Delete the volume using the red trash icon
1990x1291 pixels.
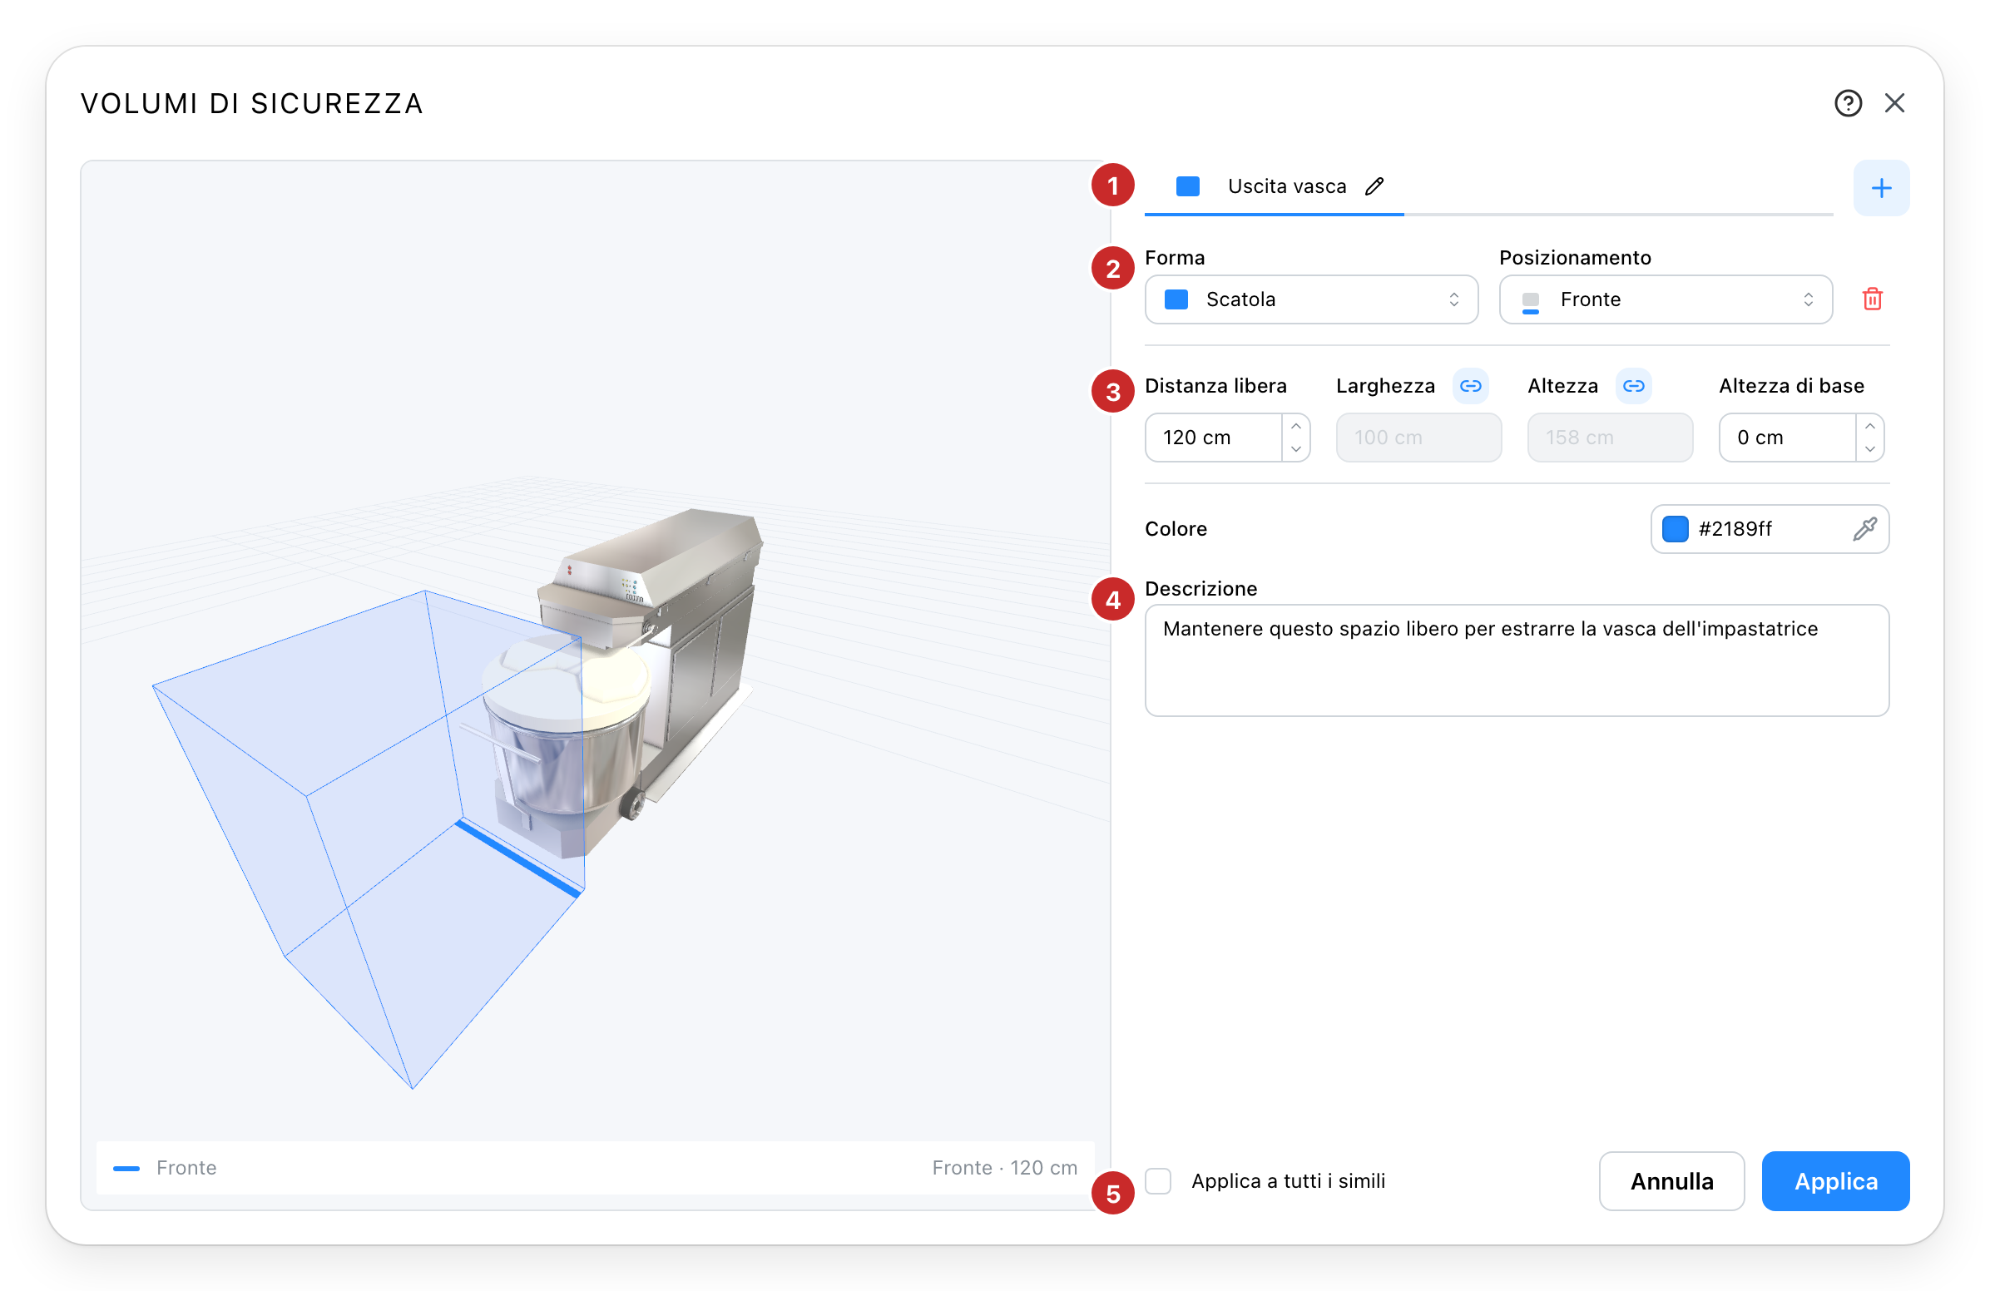point(1873,299)
